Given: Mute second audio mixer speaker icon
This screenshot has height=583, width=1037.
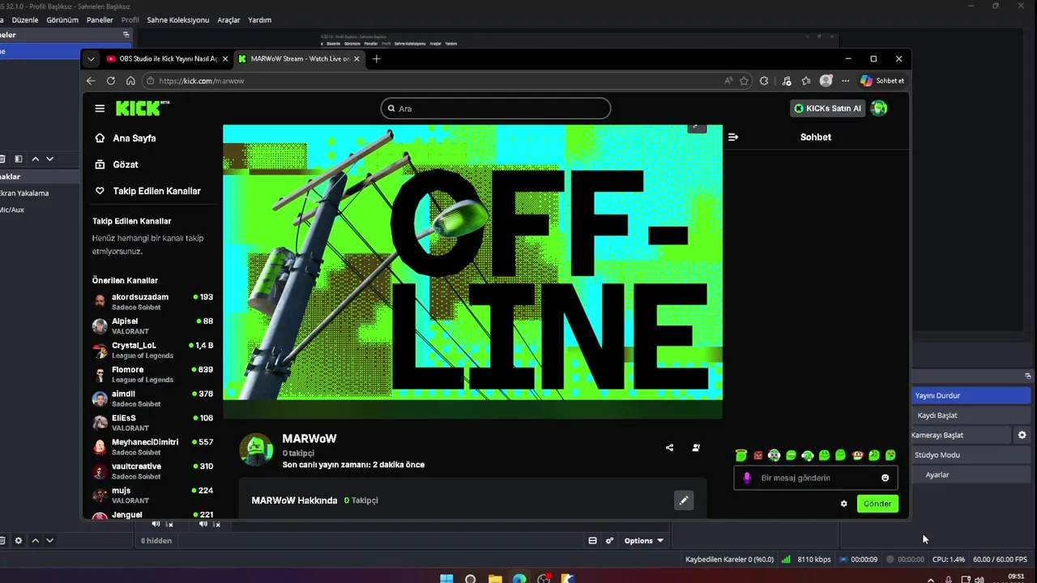Looking at the screenshot, I should (x=203, y=524).
